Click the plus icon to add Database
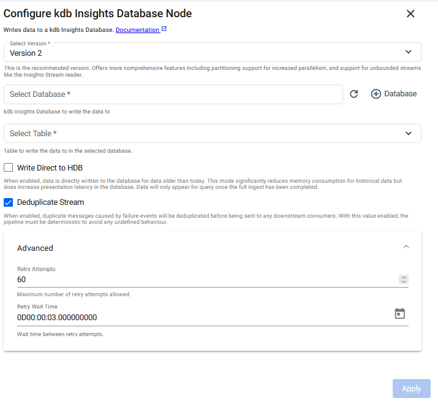 376,94
